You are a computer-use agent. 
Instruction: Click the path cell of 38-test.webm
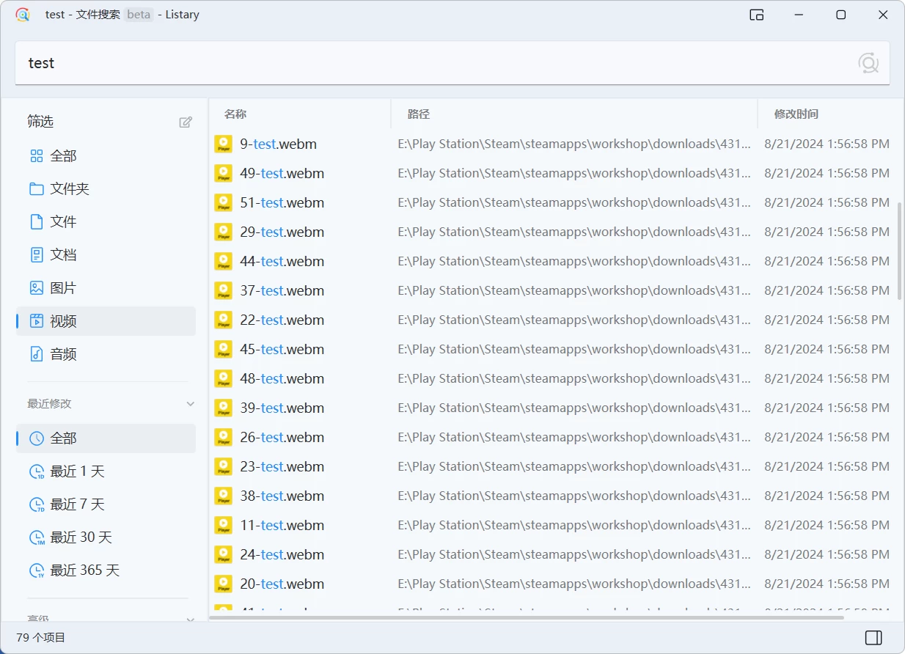pos(574,496)
